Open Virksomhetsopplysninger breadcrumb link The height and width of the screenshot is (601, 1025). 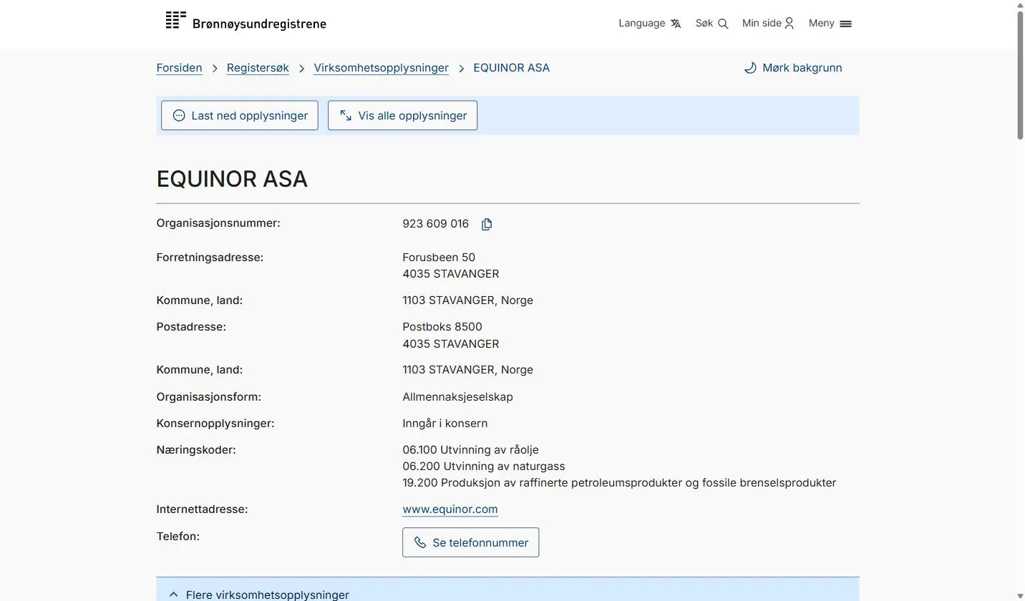(381, 68)
